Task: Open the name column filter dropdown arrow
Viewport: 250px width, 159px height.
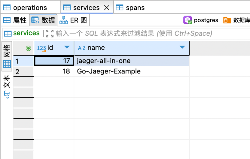Action: click(182, 47)
